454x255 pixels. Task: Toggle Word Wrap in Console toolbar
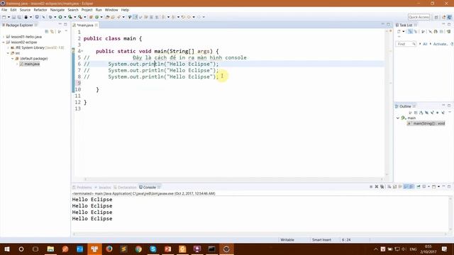pos(400,187)
